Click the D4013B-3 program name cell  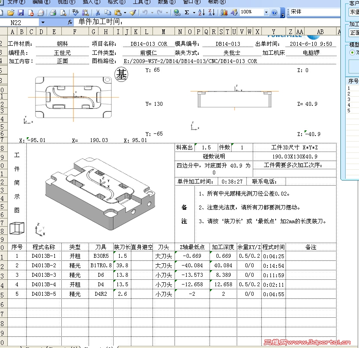pyautogui.click(x=44, y=275)
